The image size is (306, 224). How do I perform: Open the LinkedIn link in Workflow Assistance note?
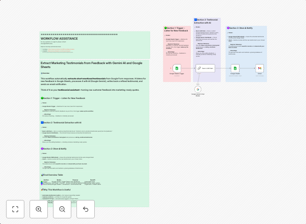(59, 51)
